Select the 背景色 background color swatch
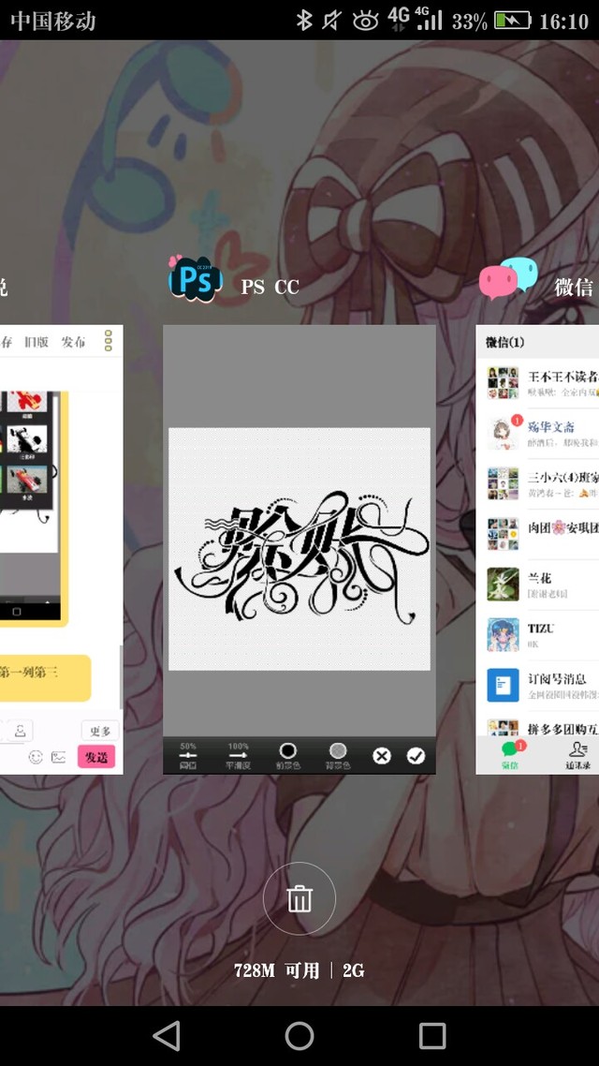The height and width of the screenshot is (1066, 599). pos(338,755)
